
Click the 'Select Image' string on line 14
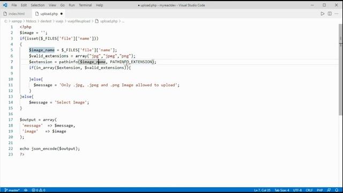pyautogui.click(x=71, y=102)
